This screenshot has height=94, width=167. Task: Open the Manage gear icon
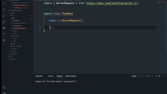click(x=4, y=93)
